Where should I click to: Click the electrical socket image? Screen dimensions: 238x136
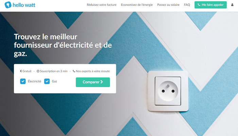[168, 91]
